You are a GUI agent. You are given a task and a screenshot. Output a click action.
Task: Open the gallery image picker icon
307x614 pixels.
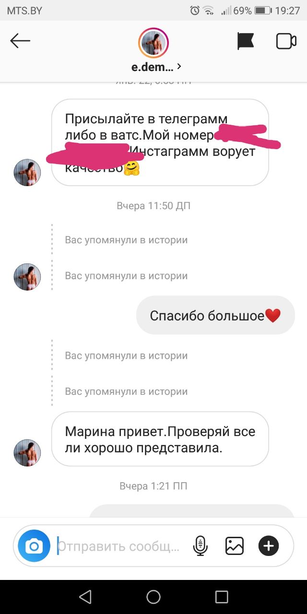click(x=235, y=546)
